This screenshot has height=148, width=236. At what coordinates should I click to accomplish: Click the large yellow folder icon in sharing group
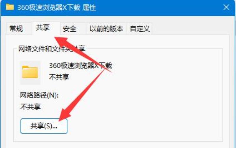pyautogui.click(x=30, y=72)
